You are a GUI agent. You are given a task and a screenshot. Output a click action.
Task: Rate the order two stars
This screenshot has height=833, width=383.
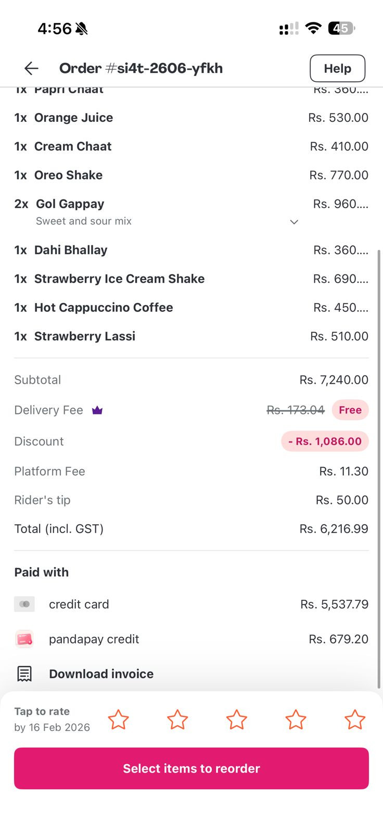(x=177, y=720)
